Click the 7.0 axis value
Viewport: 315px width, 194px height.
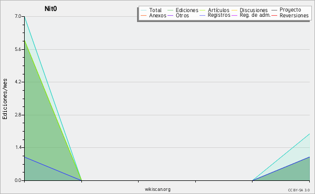18,16
